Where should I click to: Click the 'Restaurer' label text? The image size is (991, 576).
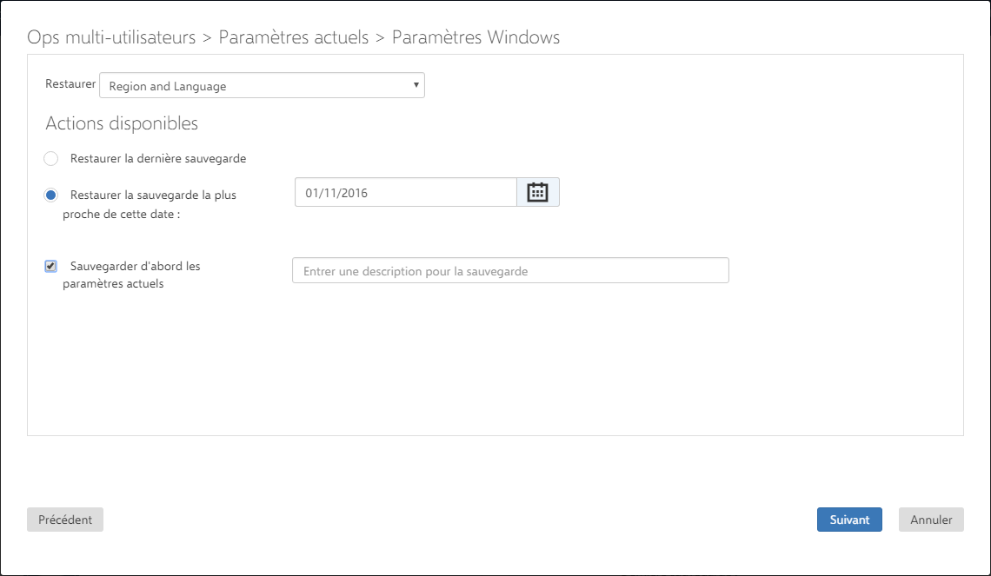(70, 84)
